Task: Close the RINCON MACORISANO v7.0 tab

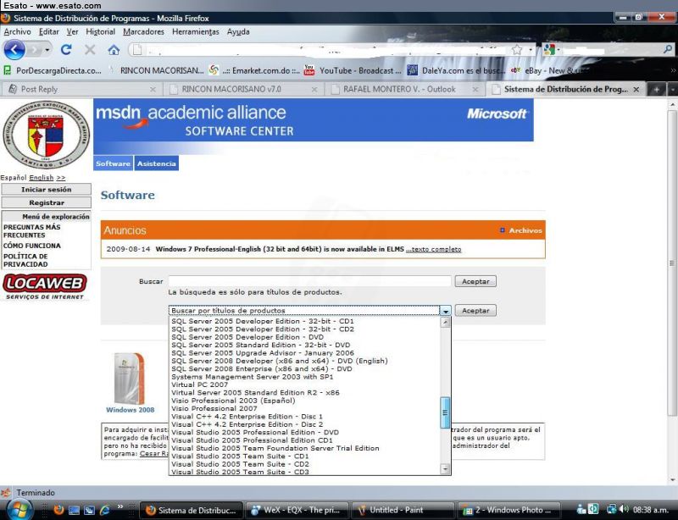Action: click(x=314, y=90)
